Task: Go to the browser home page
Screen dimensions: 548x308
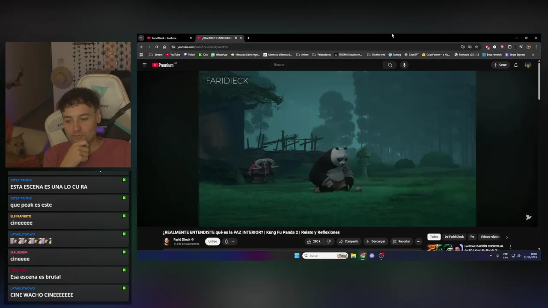Action: pos(164,47)
